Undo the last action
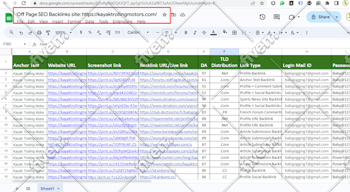350x192 pixels. tap(21, 33)
